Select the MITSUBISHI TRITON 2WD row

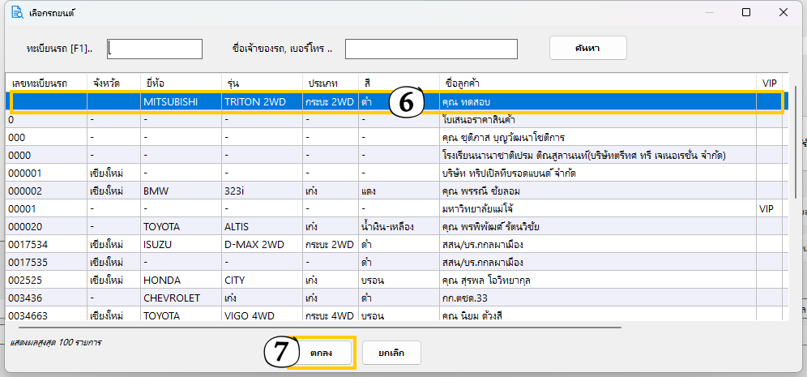coord(243,102)
